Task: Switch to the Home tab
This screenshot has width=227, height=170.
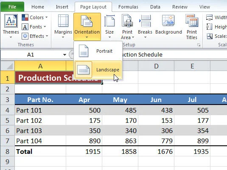Action: click(x=38, y=7)
